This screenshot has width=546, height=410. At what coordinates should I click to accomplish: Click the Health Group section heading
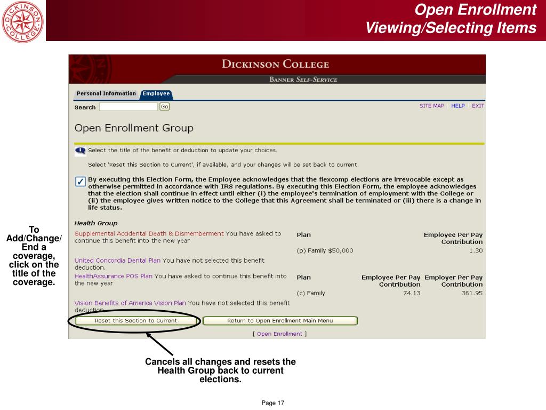pyautogui.click(x=96, y=223)
